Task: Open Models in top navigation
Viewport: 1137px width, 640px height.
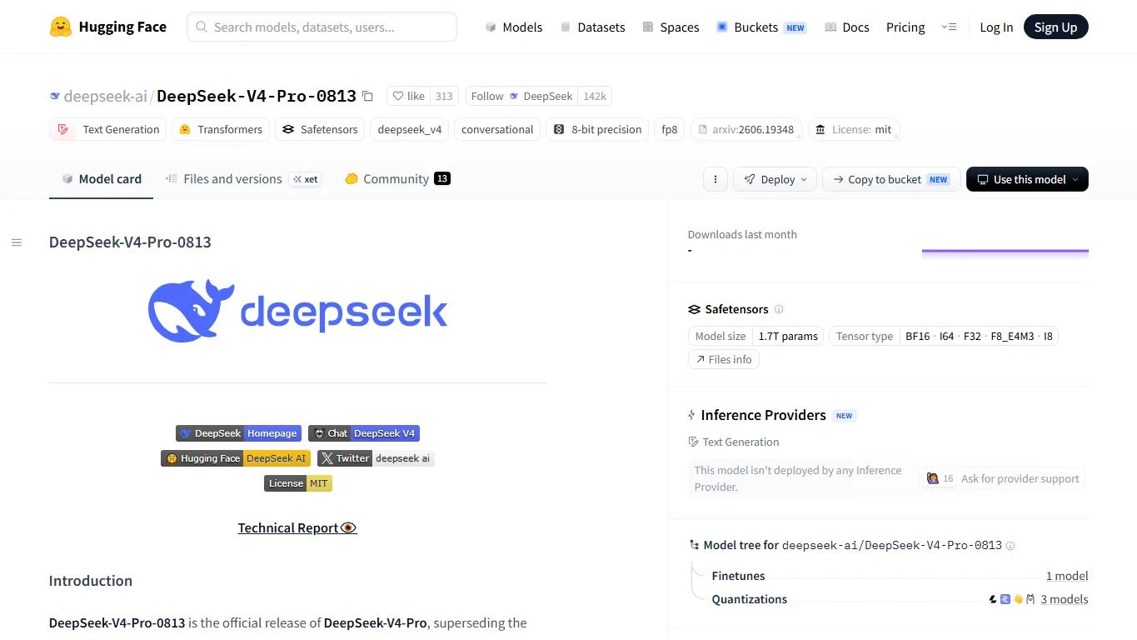Action: [514, 27]
